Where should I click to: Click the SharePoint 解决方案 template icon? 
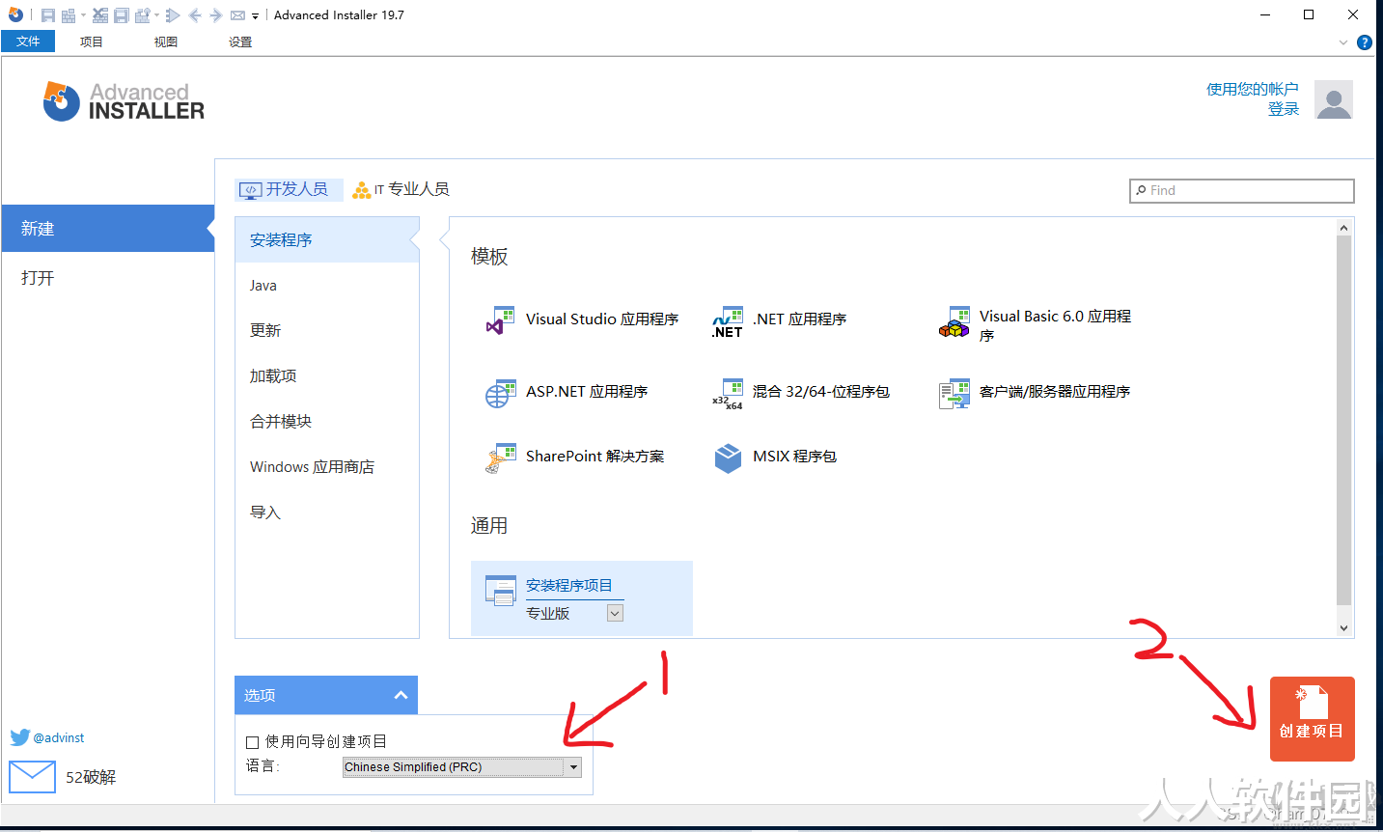[x=500, y=458]
